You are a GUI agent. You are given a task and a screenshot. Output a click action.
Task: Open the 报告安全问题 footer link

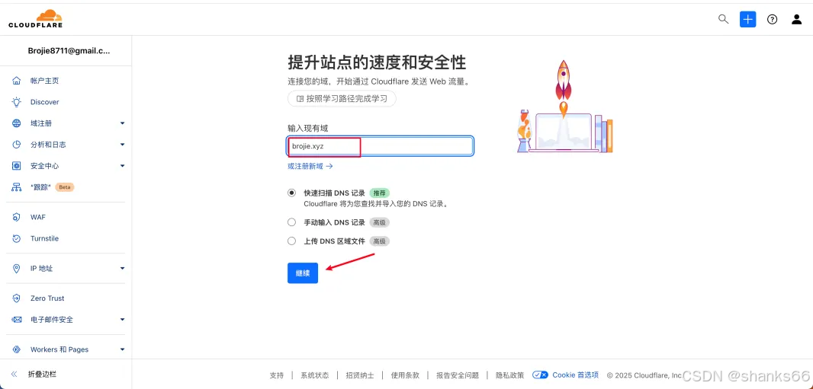click(x=458, y=375)
